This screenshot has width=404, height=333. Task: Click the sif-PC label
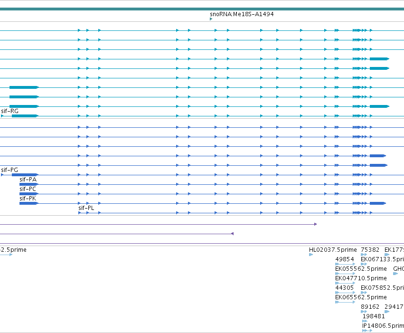pos(28,189)
